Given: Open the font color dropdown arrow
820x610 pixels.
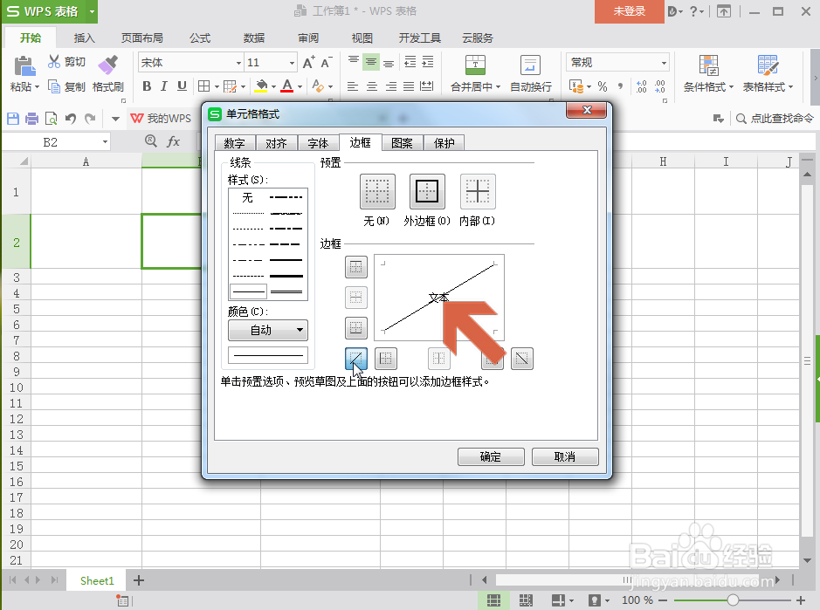Looking at the screenshot, I should coord(300,86).
